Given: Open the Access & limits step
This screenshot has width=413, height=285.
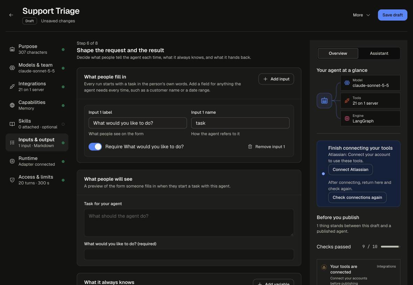Looking at the screenshot, I should [x=37, y=180].
